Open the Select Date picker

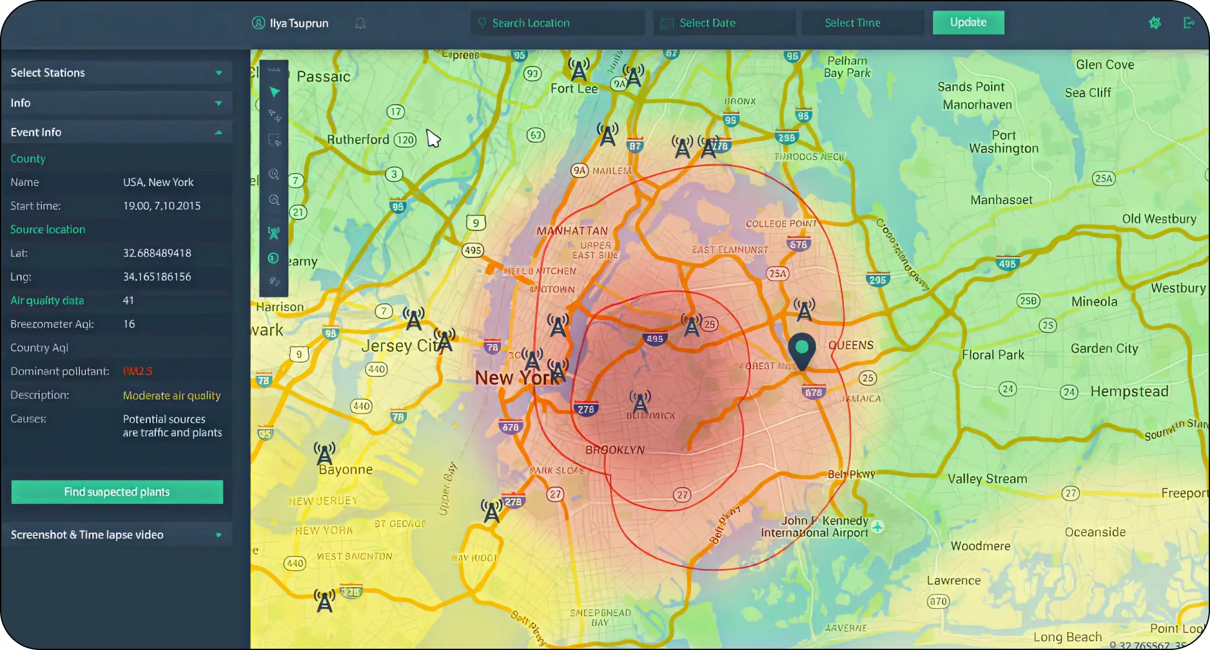[x=724, y=23]
